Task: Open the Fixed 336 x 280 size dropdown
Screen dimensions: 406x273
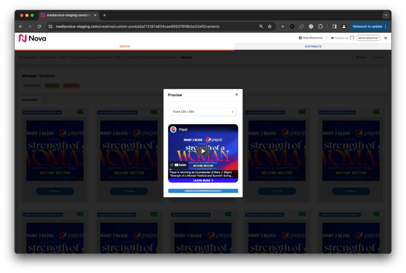Action: (x=203, y=112)
